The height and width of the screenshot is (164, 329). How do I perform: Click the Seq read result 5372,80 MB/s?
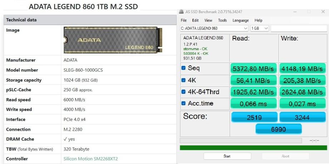[x=254, y=69]
